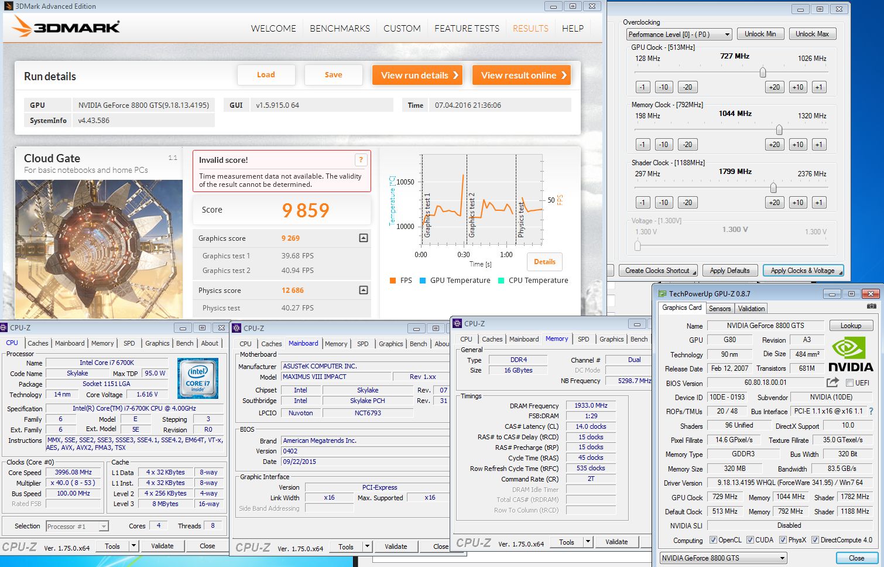Click the disabled Voltage slider handle

638,246
